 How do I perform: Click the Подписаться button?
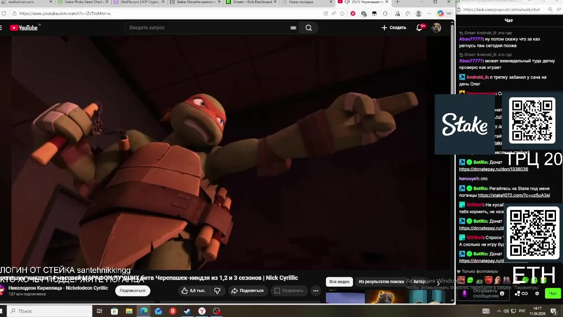click(132, 291)
